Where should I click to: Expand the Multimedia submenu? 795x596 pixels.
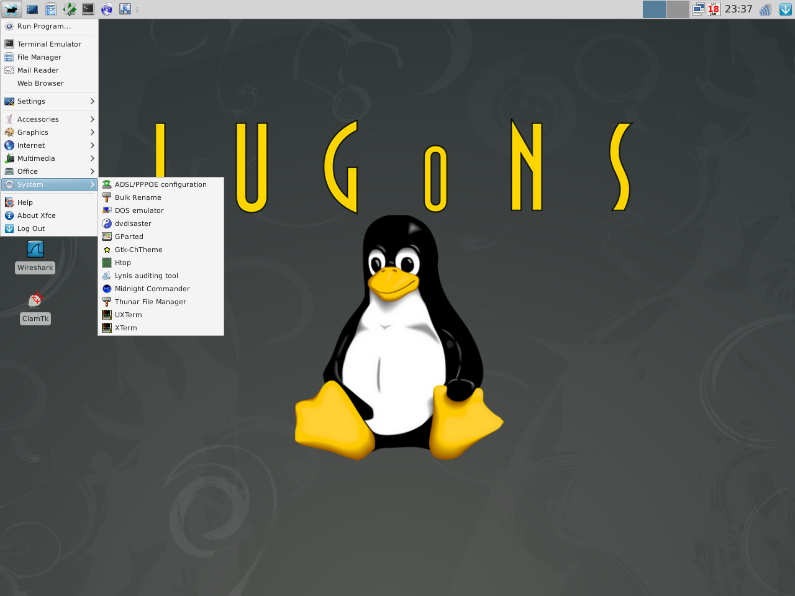pyautogui.click(x=49, y=158)
